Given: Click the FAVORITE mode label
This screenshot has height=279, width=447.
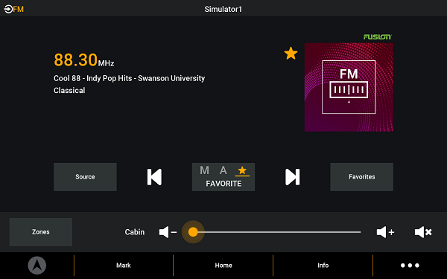Looking at the screenshot, I should [x=223, y=184].
